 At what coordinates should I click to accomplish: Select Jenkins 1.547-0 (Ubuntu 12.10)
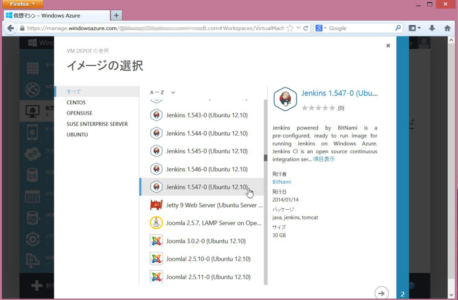202,187
